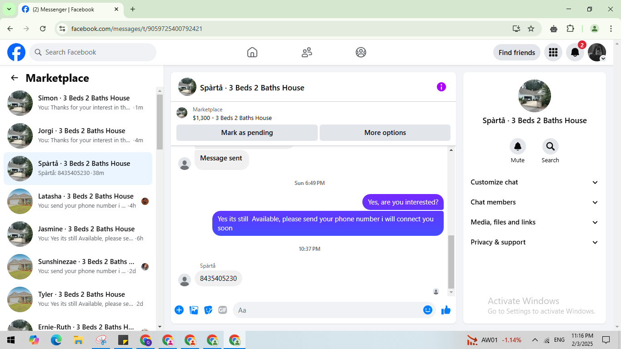Expand Media, files and links section
This screenshot has height=349, width=621.
[535, 222]
